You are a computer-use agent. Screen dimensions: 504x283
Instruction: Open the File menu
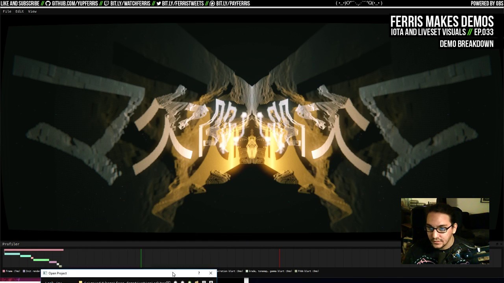7,11
